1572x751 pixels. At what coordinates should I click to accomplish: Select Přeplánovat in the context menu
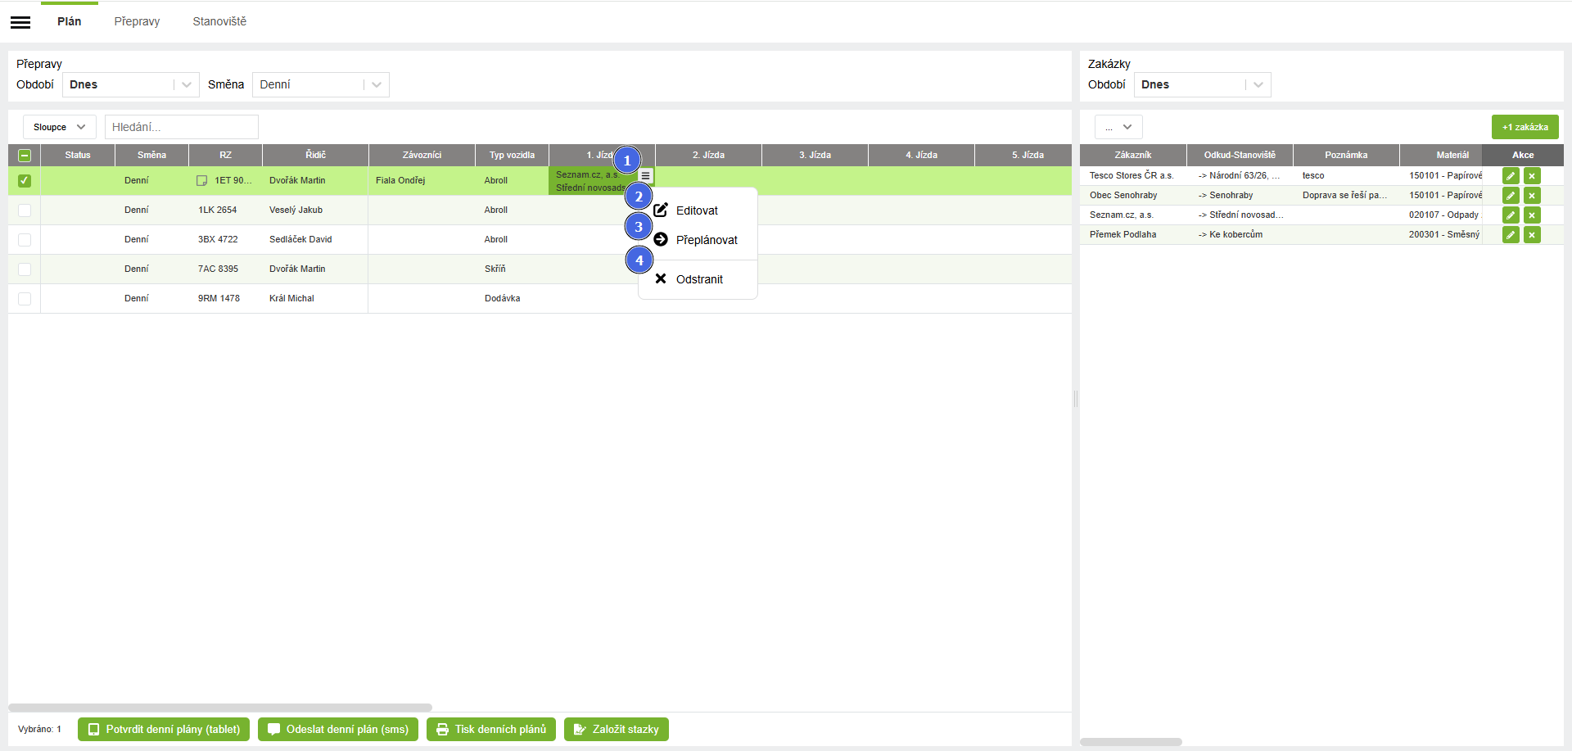pos(698,240)
